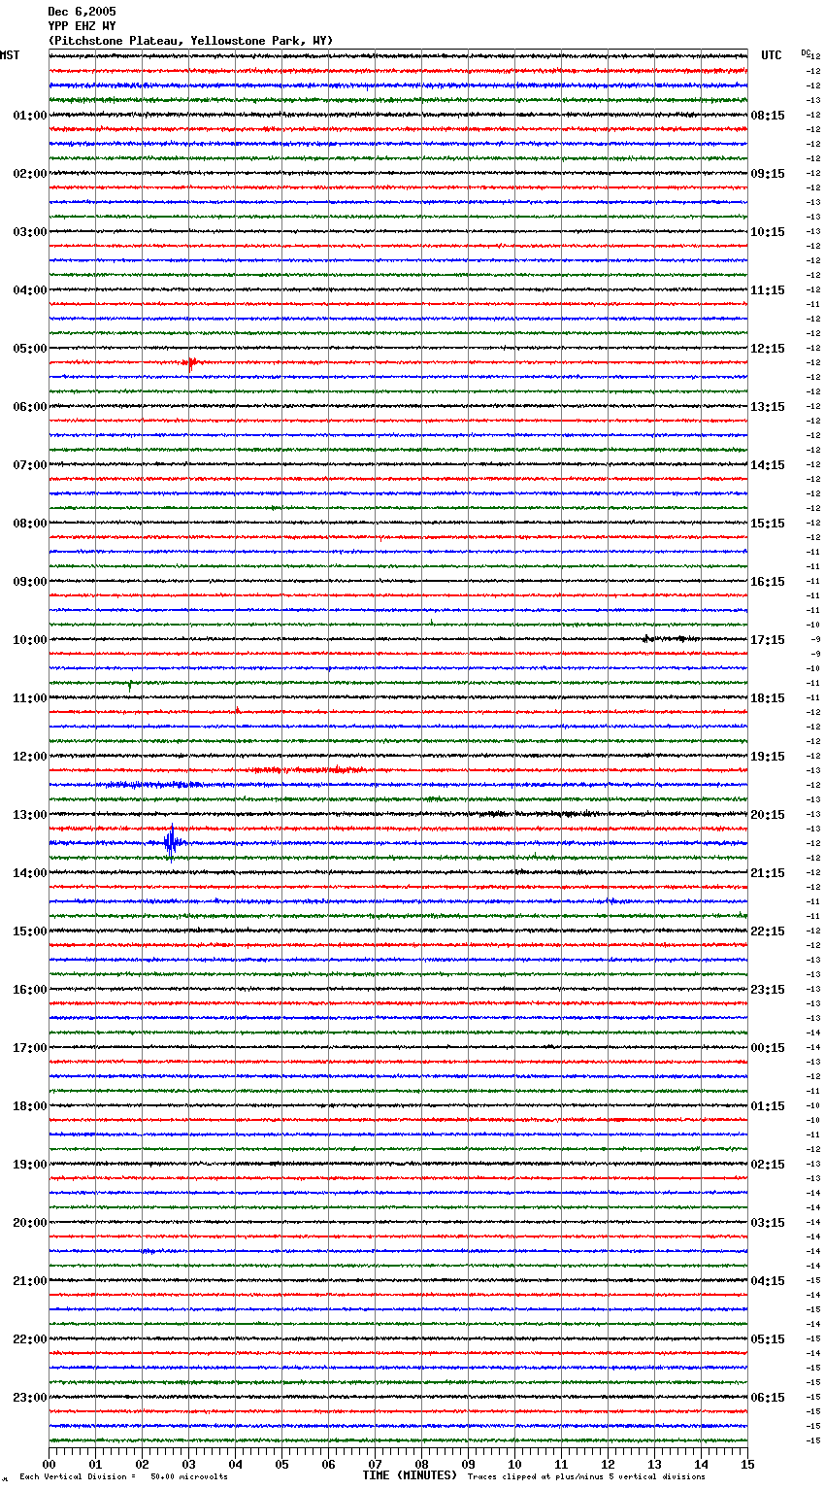Click the 06:00 MST time label
The height and width of the screenshot is (1490, 825).
29,407
